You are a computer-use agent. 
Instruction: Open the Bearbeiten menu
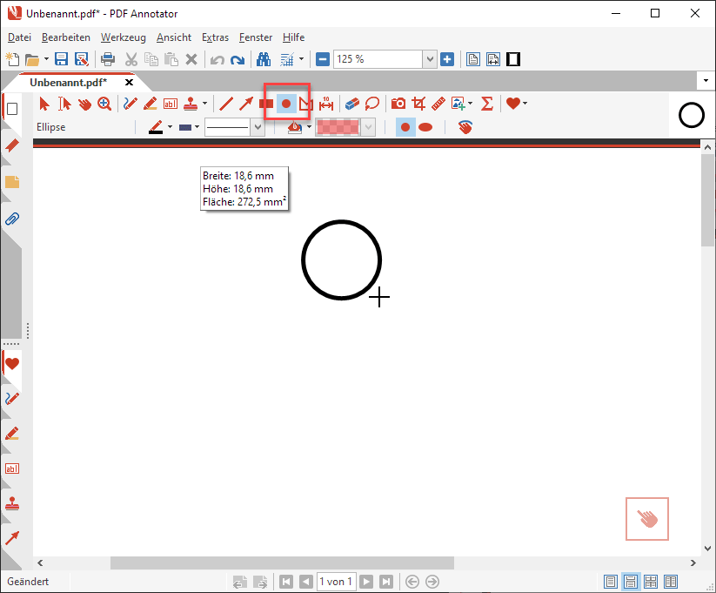coord(66,37)
